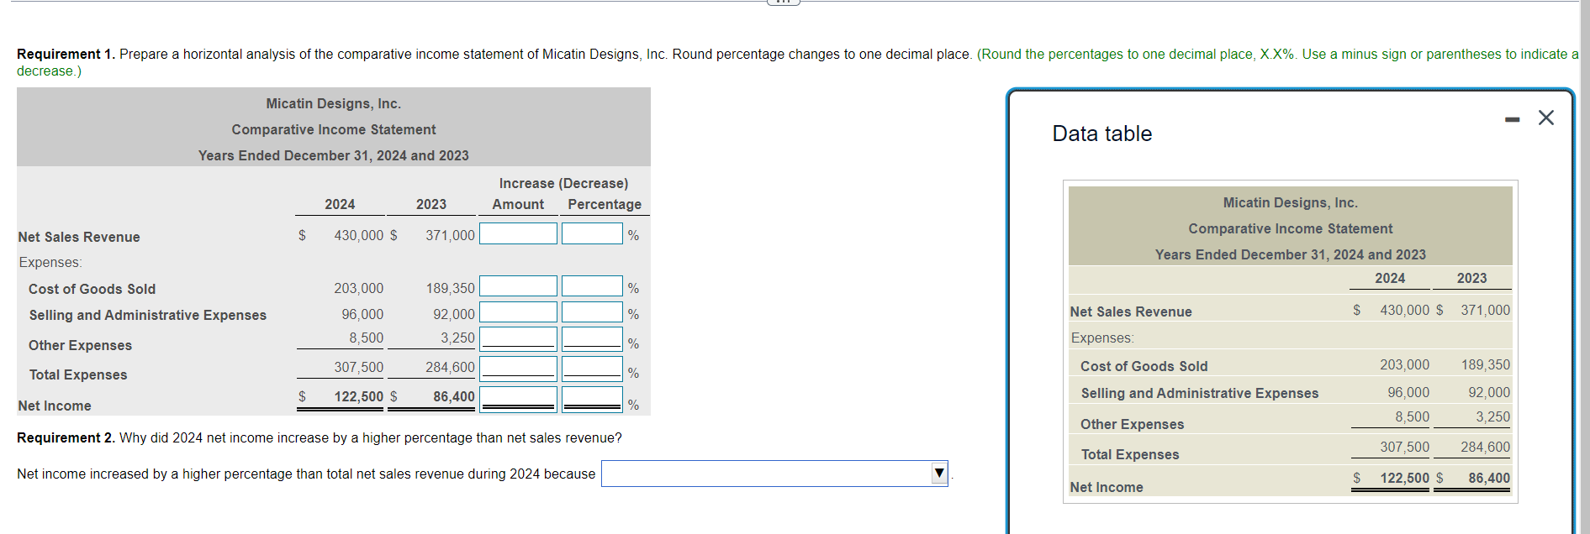The height and width of the screenshot is (534, 1590).
Task: Click 3,250 in the main statement
Action: click(457, 338)
